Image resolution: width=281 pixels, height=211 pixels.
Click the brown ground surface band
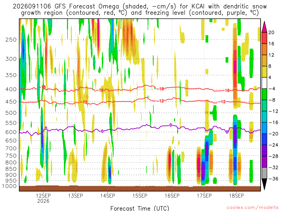coord(140,188)
